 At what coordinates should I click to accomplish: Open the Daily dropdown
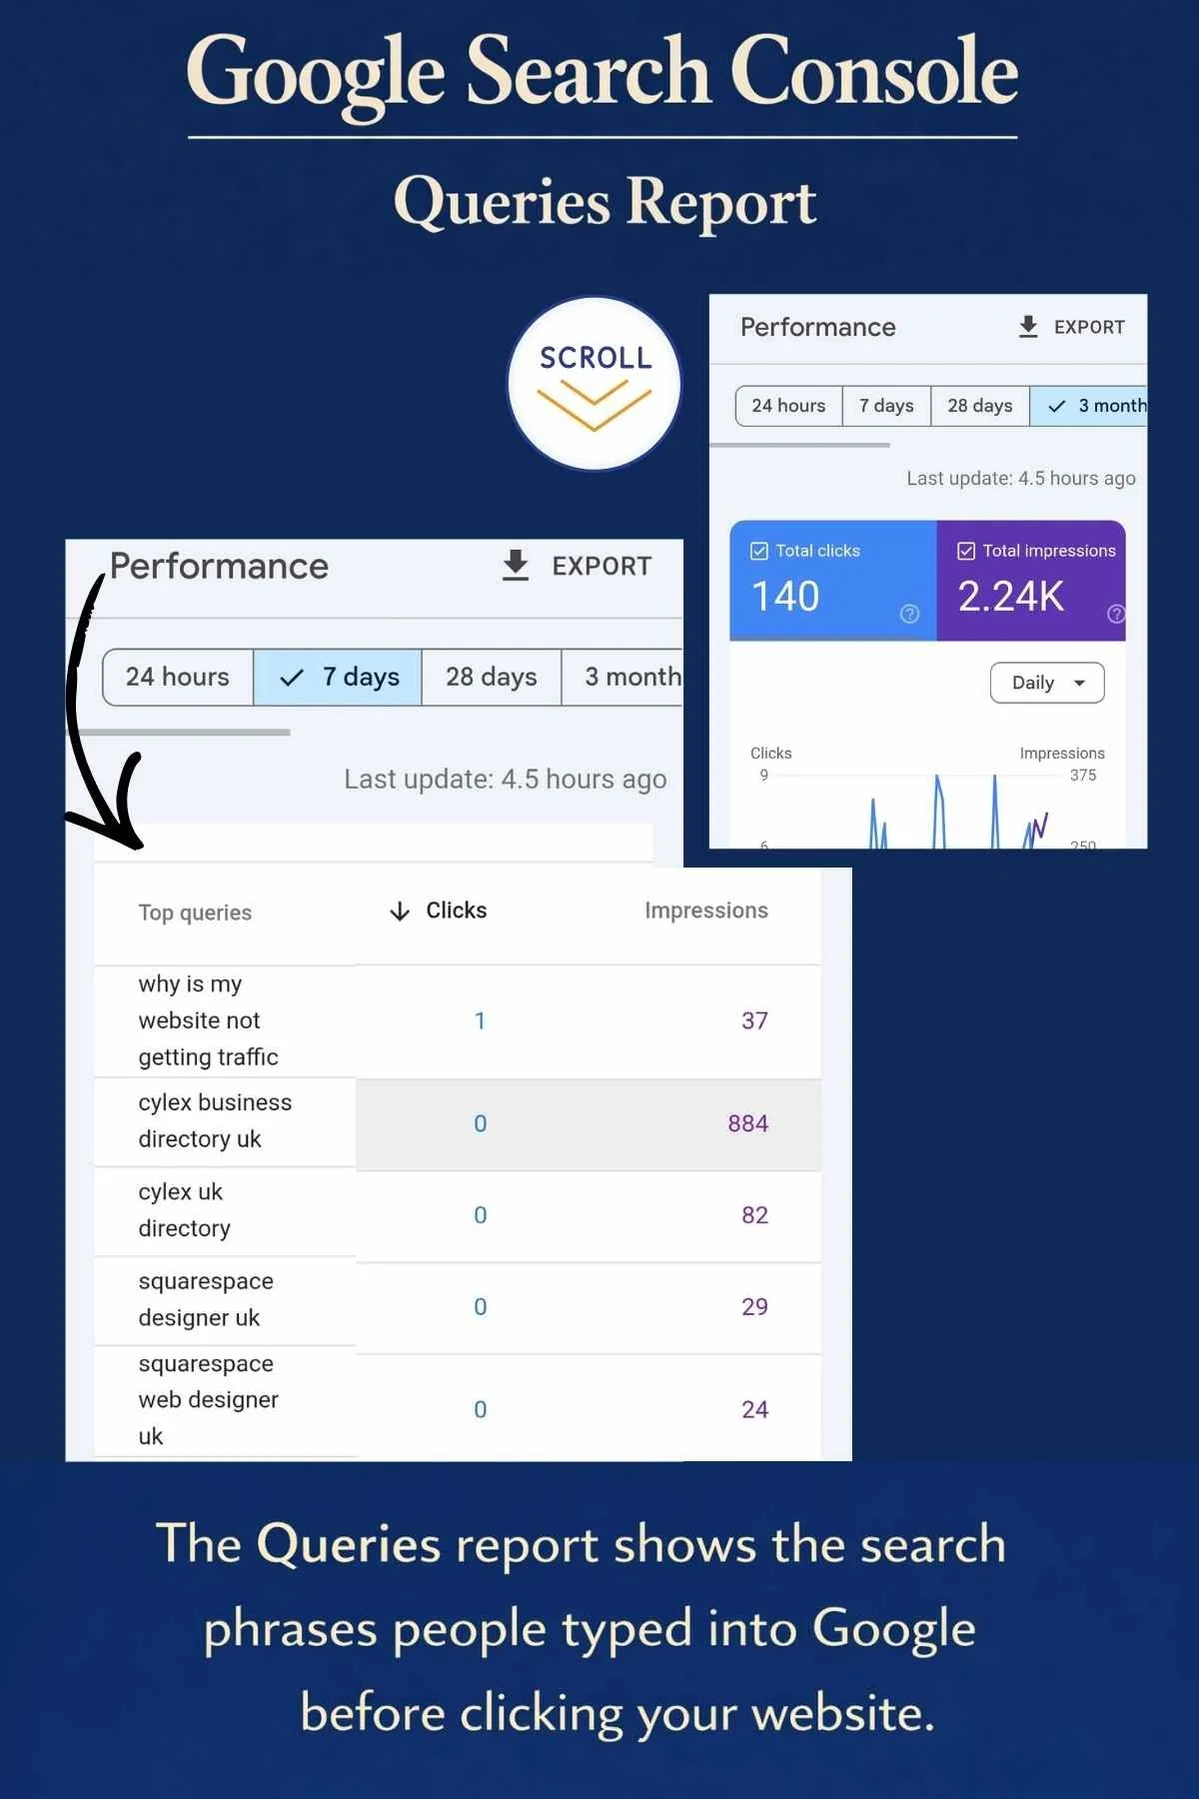[x=1047, y=683]
